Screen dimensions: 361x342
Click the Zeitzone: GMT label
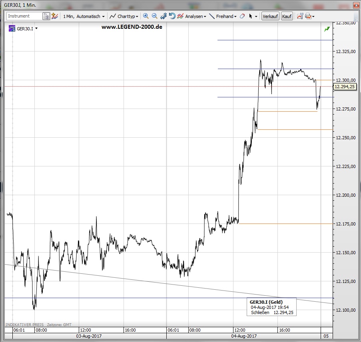[x=59, y=325]
